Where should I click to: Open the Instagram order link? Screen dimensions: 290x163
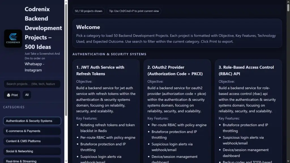point(33,70)
